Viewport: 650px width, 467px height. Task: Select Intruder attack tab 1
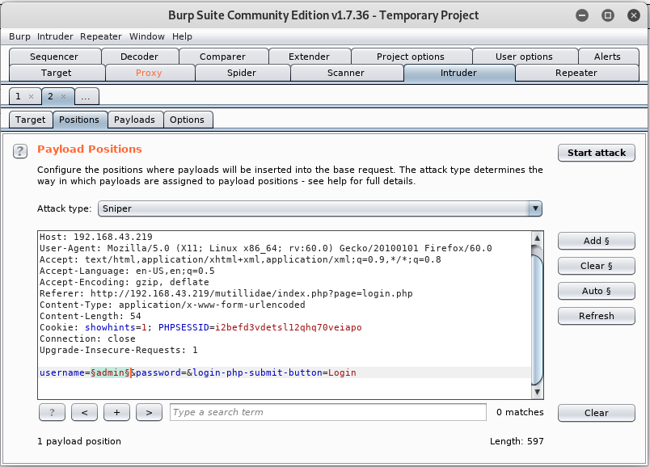pos(19,96)
